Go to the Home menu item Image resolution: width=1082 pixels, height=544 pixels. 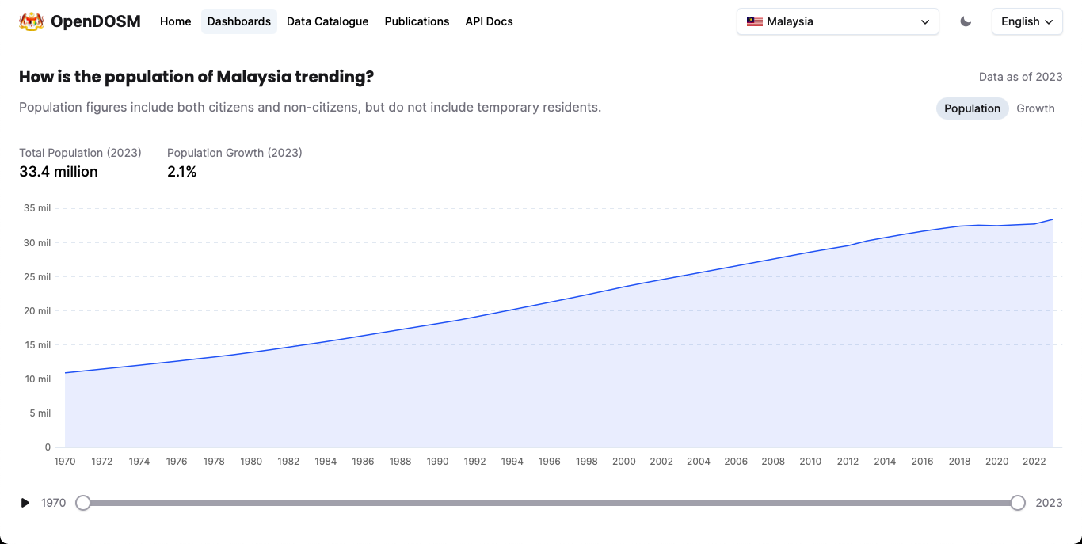coord(175,21)
